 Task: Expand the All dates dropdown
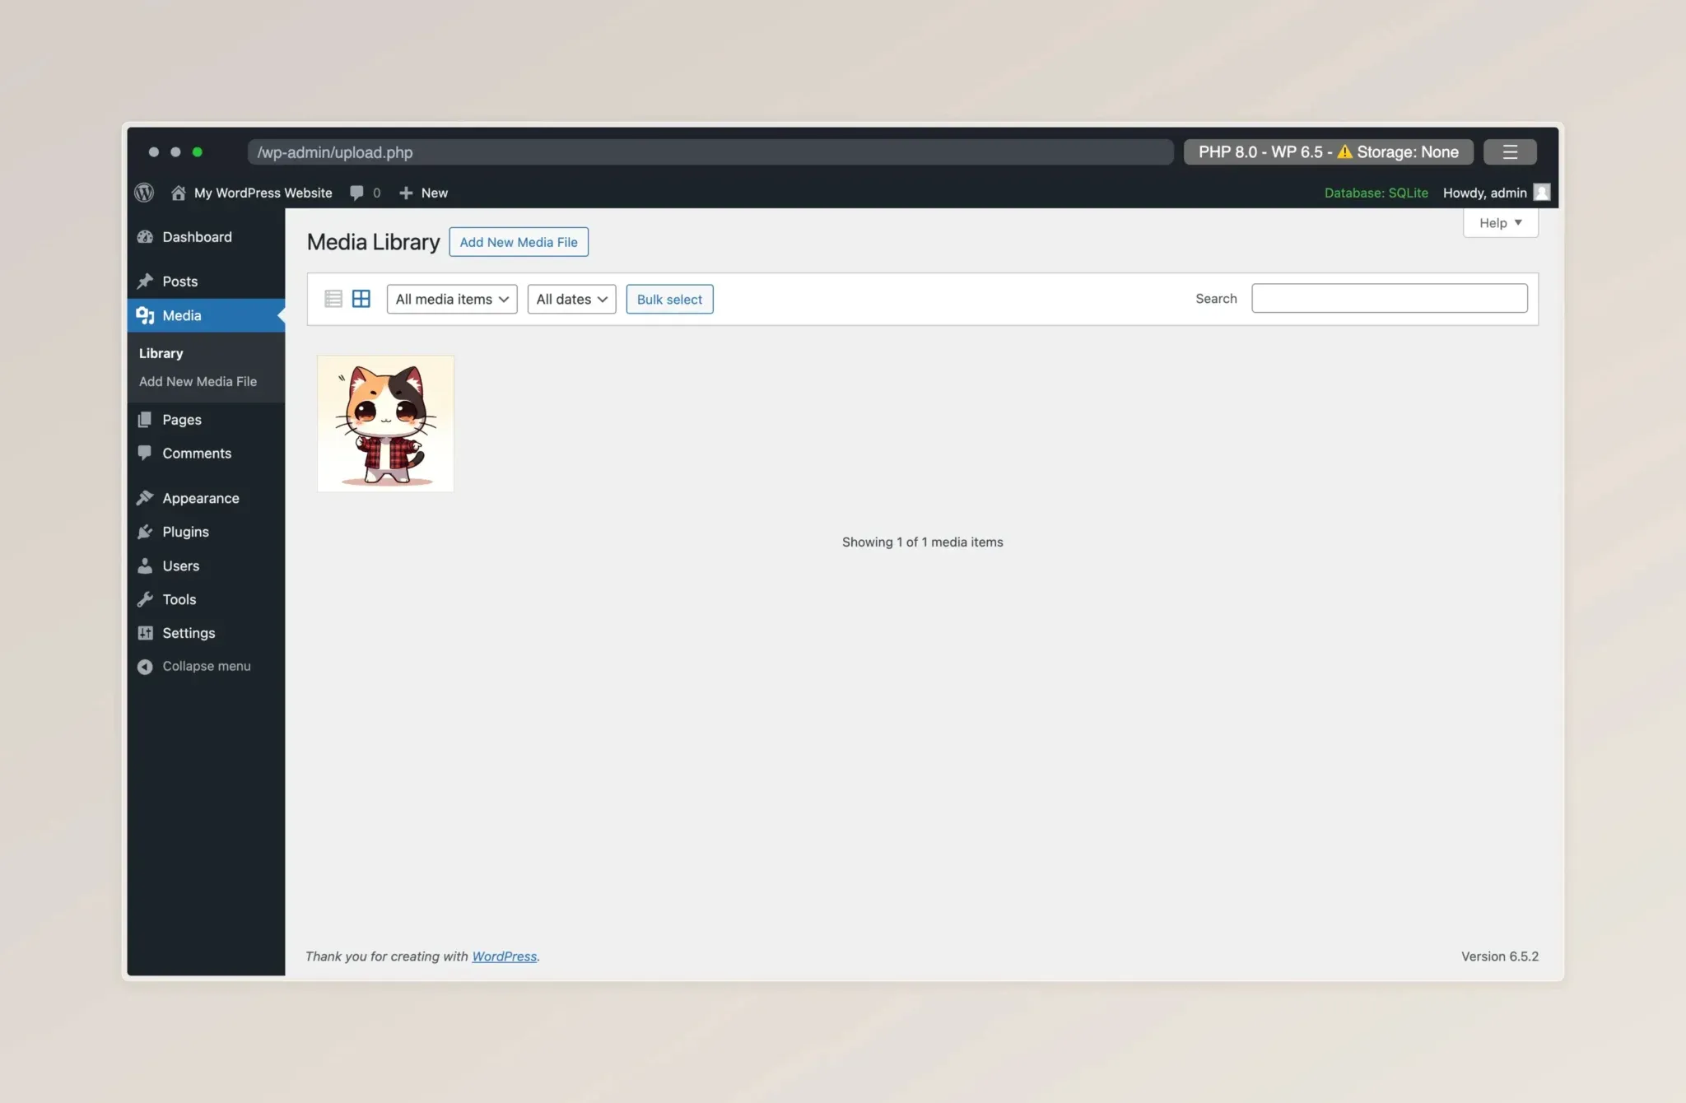tap(571, 299)
